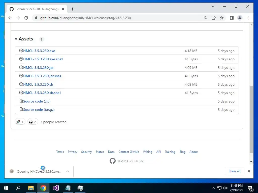Focus the address bar URL
Image resolution: width=258 pixels, height=193 pixels.
click(85, 18)
